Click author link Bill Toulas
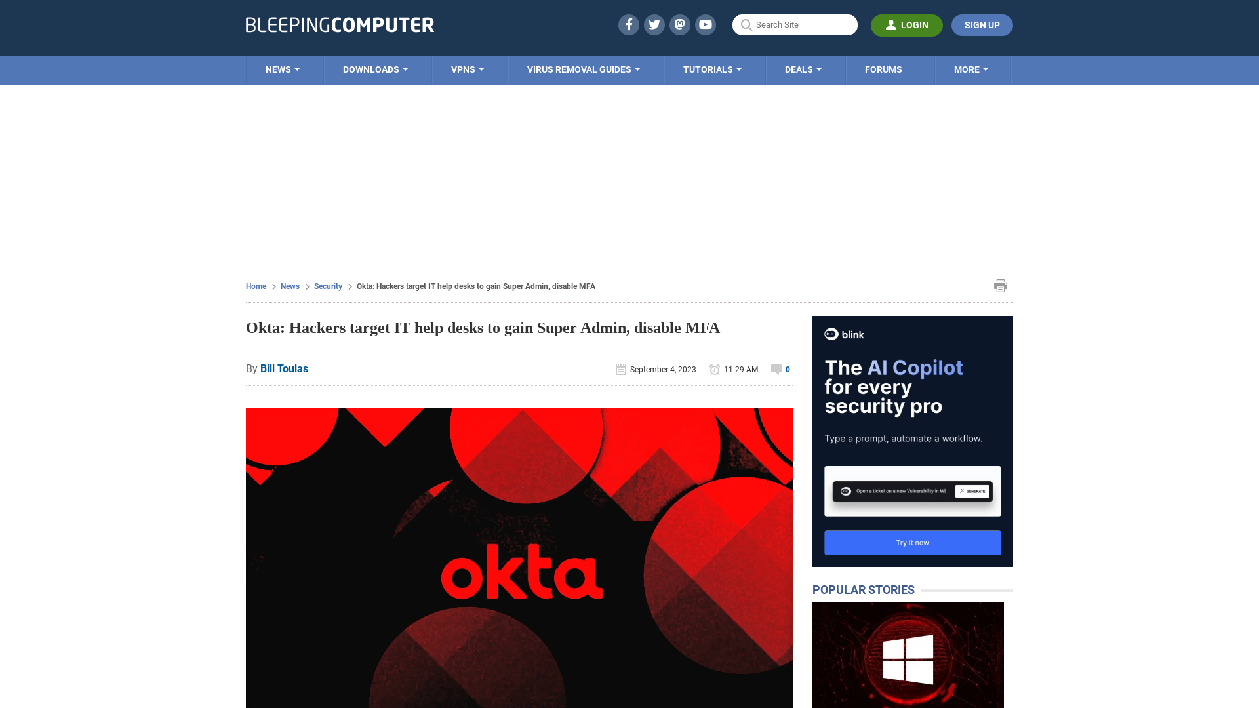The image size is (1259, 708). pyautogui.click(x=284, y=368)
